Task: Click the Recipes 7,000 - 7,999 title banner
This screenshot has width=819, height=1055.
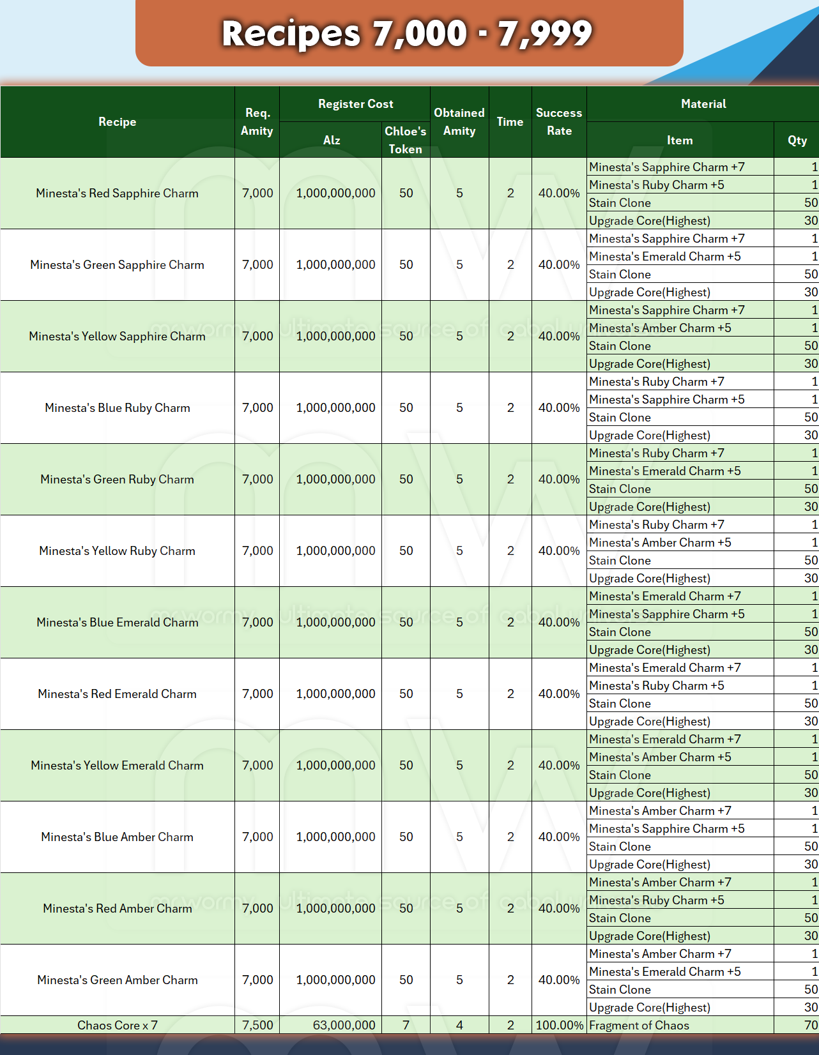Action: (409, 33)
